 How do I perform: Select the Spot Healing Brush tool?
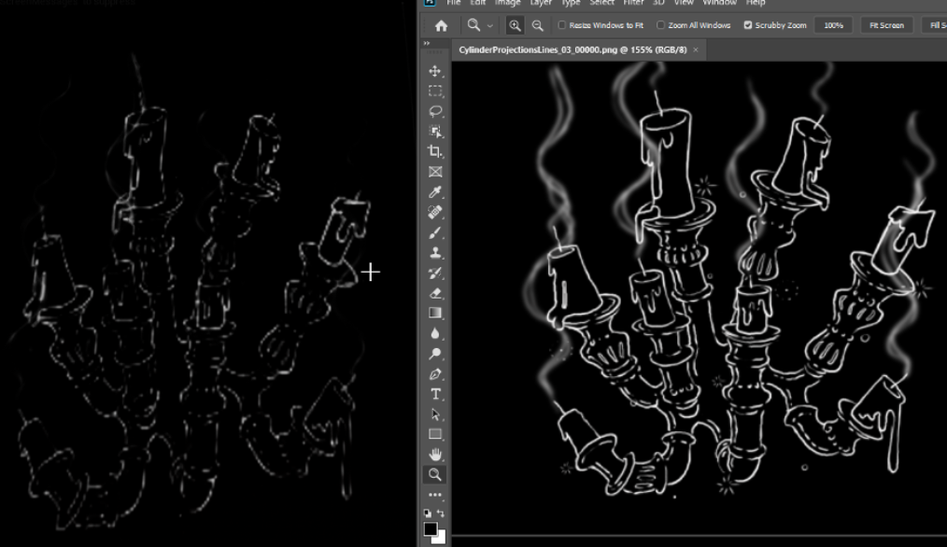pos(435,213)
